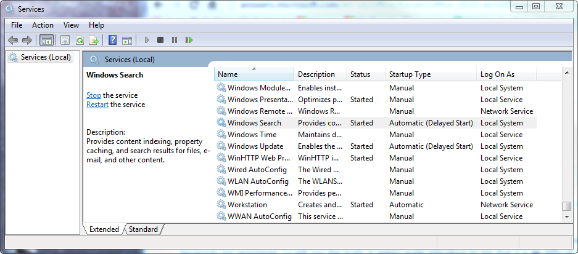Open the Action menu
This screenshot has height=254, width=578.
[x=43, y=25]
